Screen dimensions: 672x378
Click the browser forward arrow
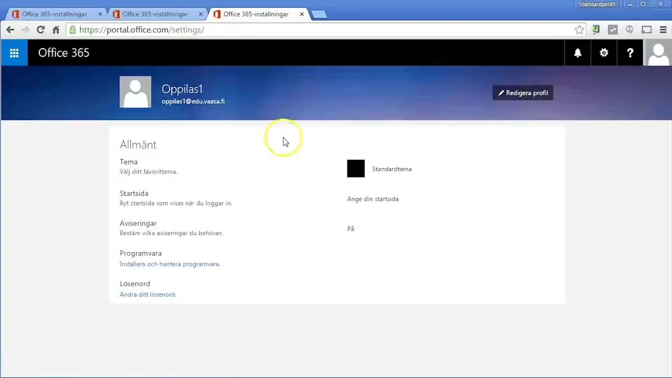25,30
